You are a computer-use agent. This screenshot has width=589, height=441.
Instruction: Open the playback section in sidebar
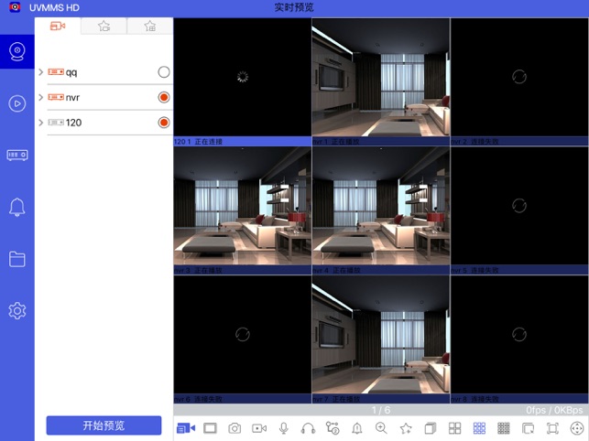17,103
